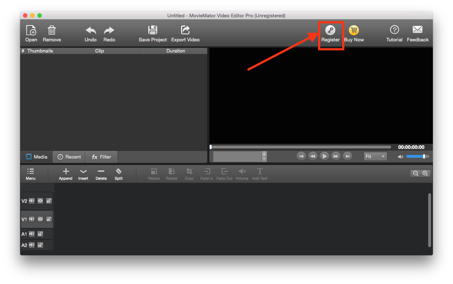Click the Remove trash icon
The height and width of the screenshot is (284, 453).
pos(52,30)
